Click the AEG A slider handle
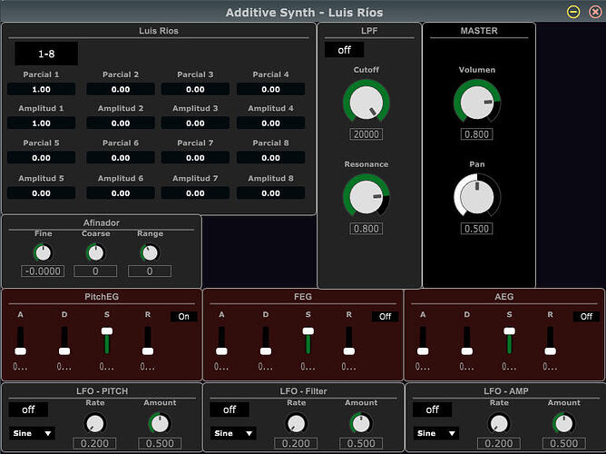The image size is (606, 454). [423, 351]
